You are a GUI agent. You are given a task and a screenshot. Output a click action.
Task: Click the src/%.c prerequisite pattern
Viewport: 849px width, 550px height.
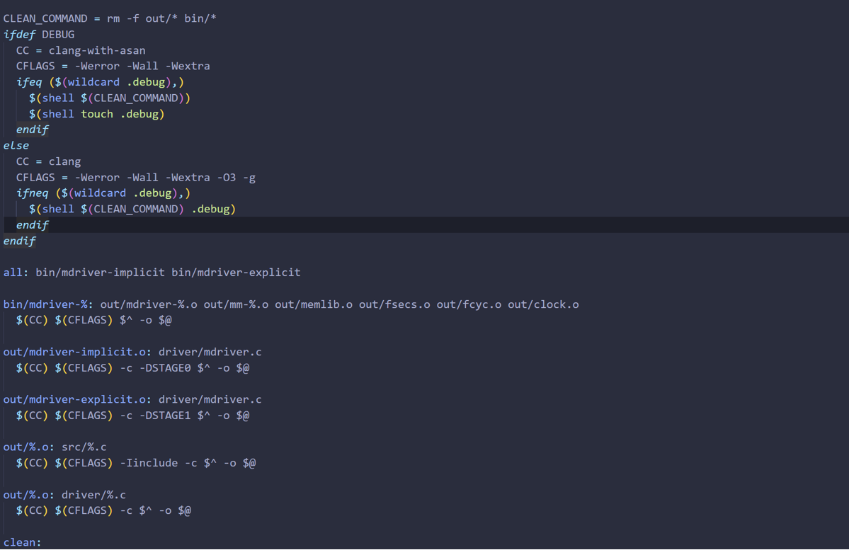click(x=84, y=447)
